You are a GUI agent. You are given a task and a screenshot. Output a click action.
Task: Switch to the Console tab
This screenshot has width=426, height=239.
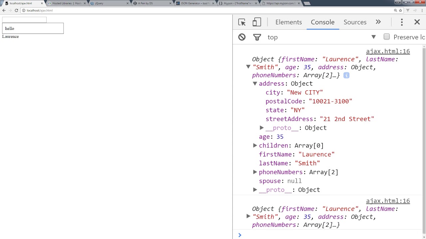(322, 22)
